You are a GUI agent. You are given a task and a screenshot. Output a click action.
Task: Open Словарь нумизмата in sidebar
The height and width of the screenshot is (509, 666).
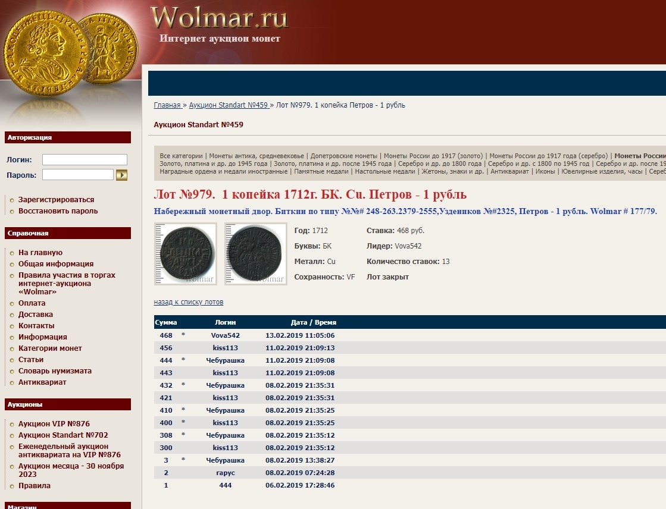pyautogui.click(x=55, y=371)
